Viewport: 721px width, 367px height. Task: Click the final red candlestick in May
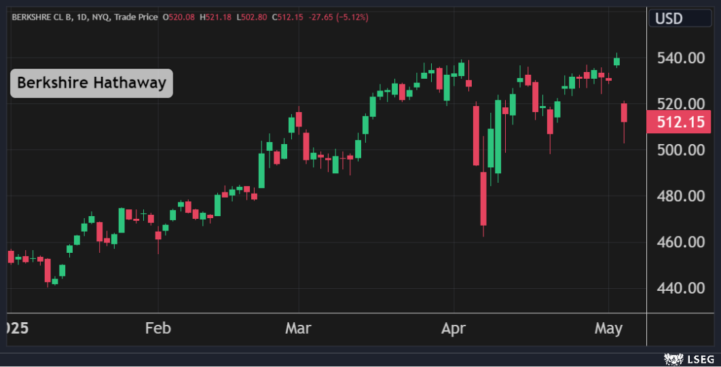(x=624, y=112)
